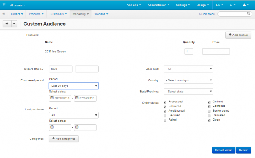Open calendar icon for last purchase start date
The image size is (255, 158).
tap(52, 127)
